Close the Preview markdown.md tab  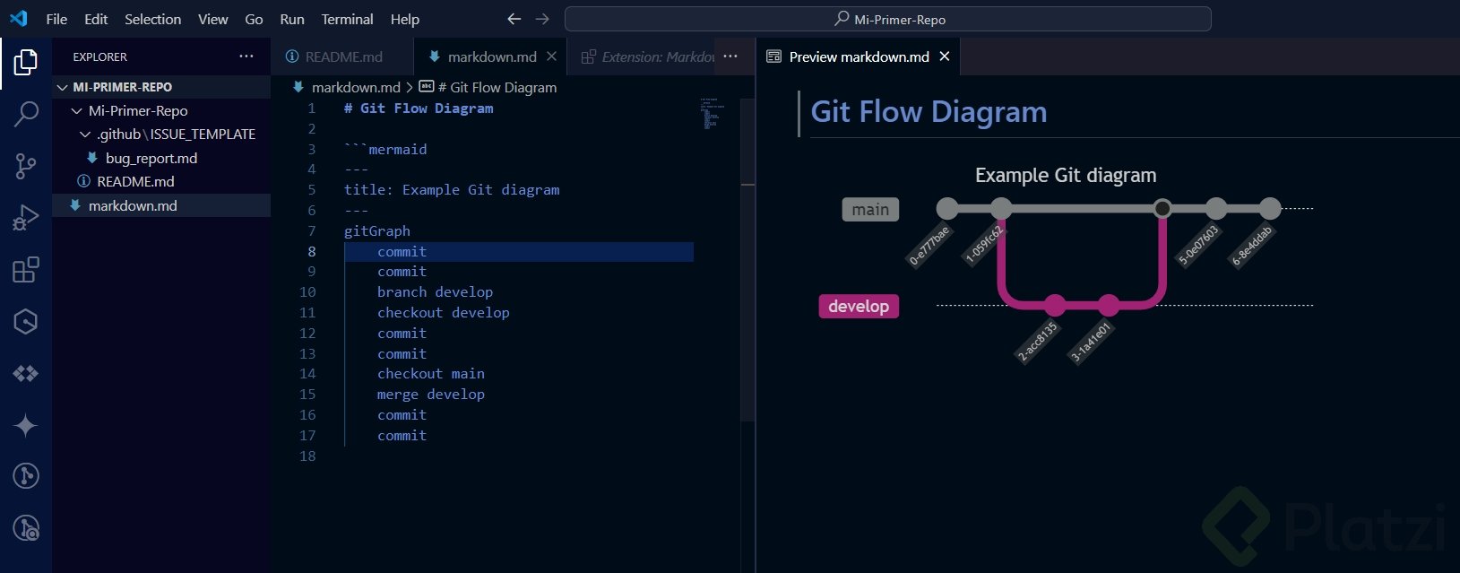[944, 56]
